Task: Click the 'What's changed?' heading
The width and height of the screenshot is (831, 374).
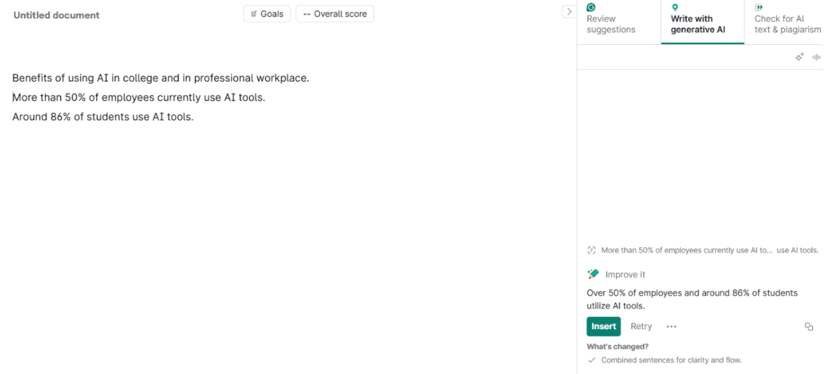Action: pos(617,347)
